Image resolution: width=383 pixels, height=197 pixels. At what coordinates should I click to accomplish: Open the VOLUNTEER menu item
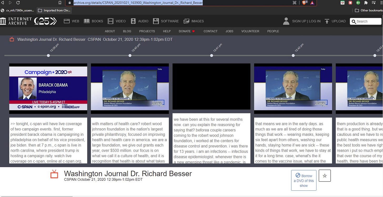pos(250,31)
